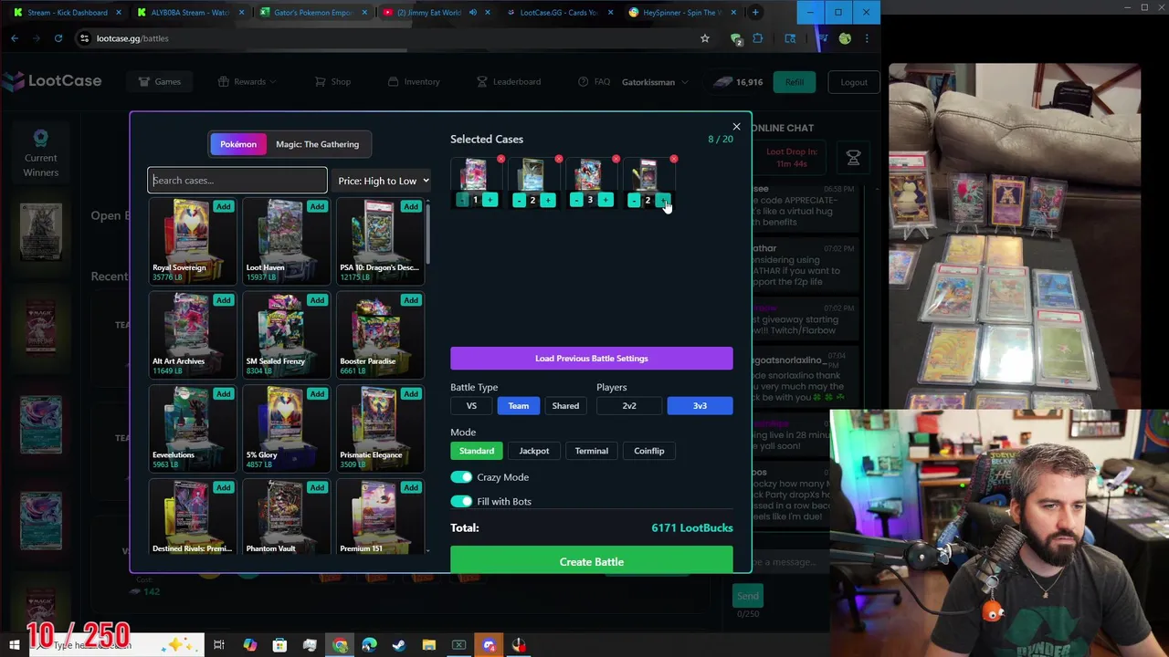1169x657 pixels.
Task: Switch to Stream - Kick Dashboard tab
Action: coord(66,13)
